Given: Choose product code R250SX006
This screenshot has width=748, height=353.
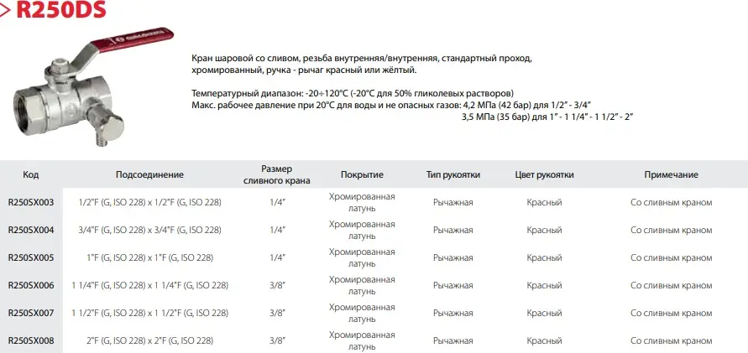Looking at the screenshot, I should [30, 285].
